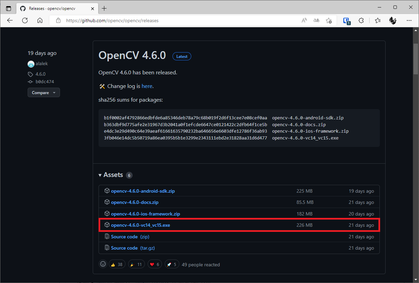Click the 85.5 MB size of docs.zip

305,202
